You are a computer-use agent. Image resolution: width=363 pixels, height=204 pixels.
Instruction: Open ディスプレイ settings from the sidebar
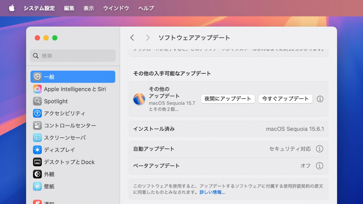[x=37, y=150]
